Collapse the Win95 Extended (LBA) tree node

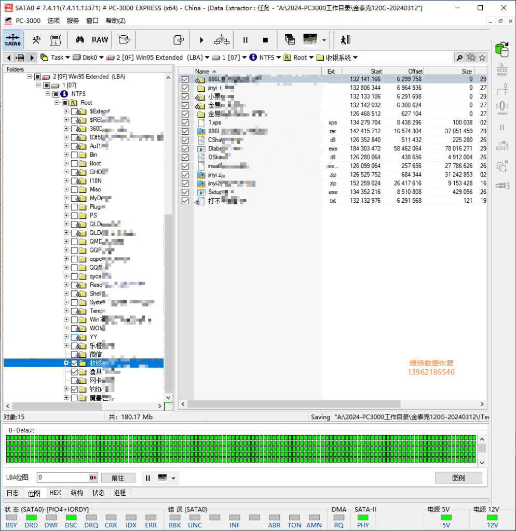30,77
